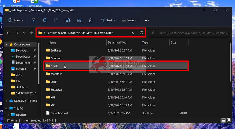Sort files by Date modified column

pos(117,42)
